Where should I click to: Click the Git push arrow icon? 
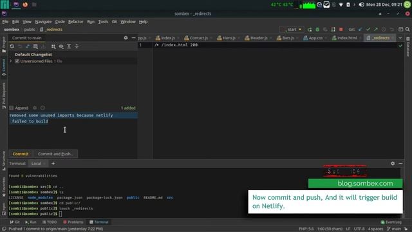click(376, 30)
